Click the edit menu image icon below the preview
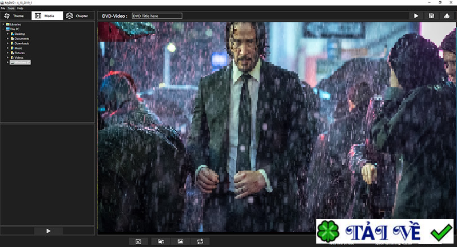Viewport: 457px width, 247px height. coord(138,241)
